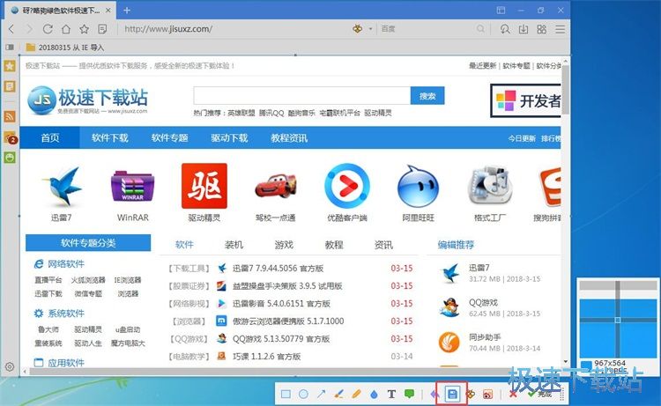The height and width of the screenshot is (406, 661).
Task: Cancel the screenshot with red X
Action: 513,395
